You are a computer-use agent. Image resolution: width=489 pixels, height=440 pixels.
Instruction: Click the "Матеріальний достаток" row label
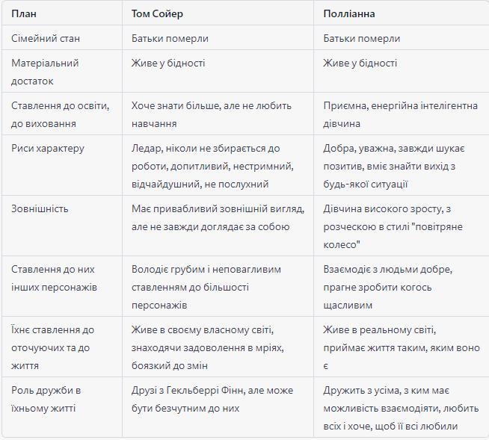(x=45, y=72)
